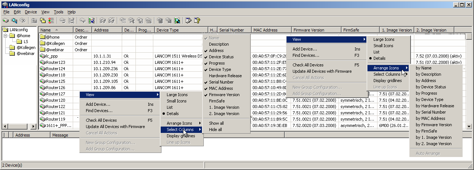Click the Find Devices magnifier toolbar icon

14,20
